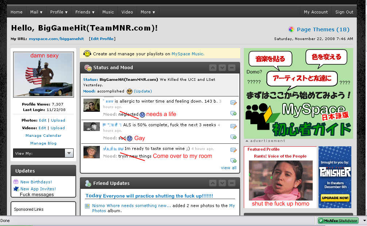This screenshot has height=226, width=367.
Task: Open the Featured Profile video thumbnail
Action: (x=281, y=180)
